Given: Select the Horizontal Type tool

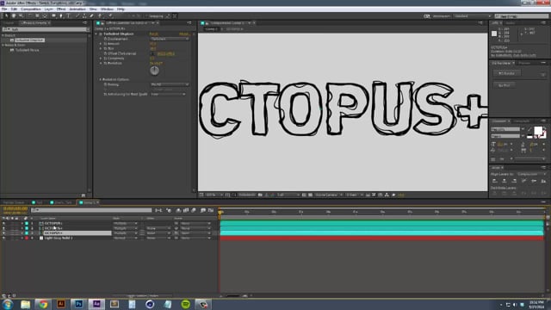Looking at the screenshot, I should [x=68, y=15].
